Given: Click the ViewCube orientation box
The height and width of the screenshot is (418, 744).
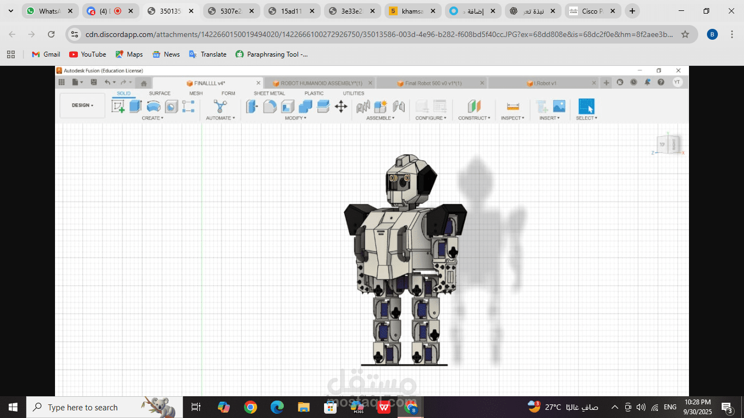Looking at the screenshot, I should tap(667, 144).
